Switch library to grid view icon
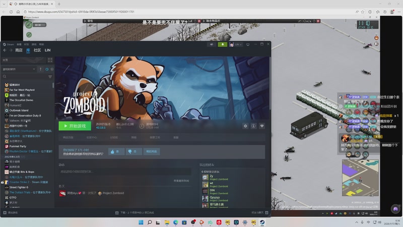403x227 pixels. 50,60
